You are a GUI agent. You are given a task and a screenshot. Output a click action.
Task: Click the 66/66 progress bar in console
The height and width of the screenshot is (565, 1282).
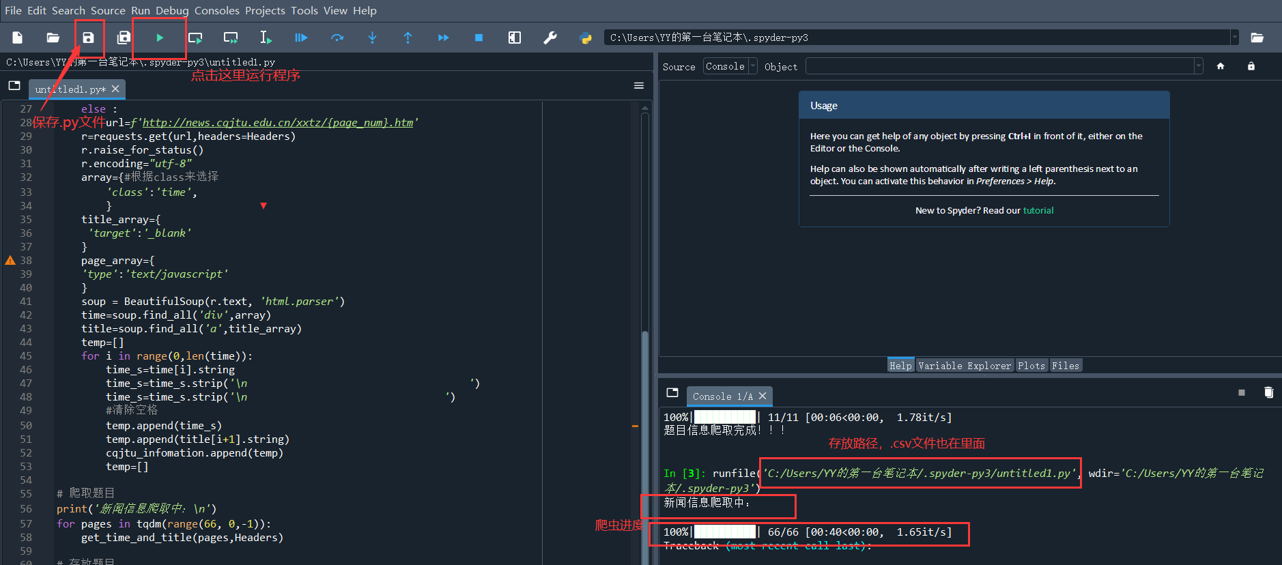[x=725, y=532]
